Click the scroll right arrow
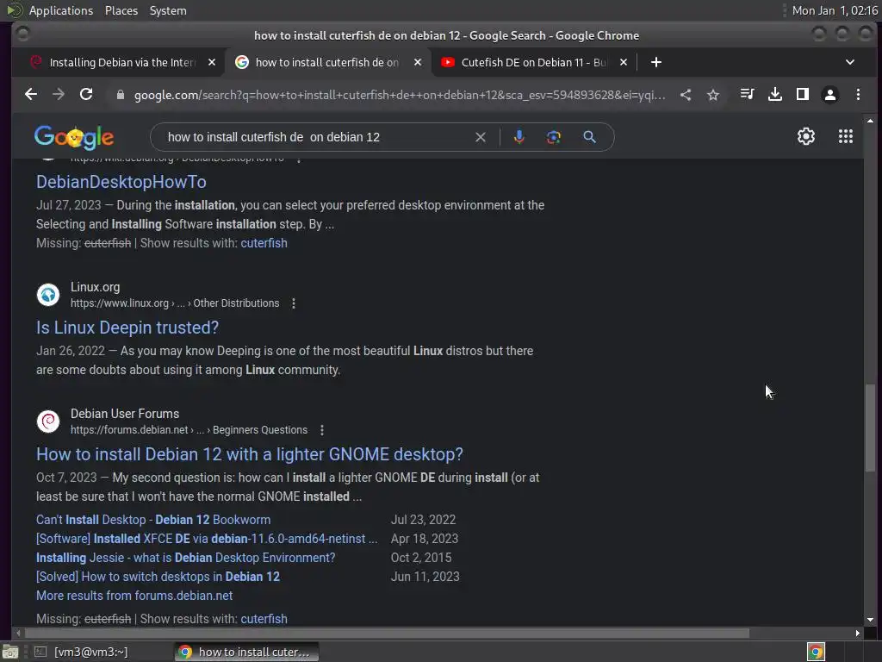This screenshot has height=662, width=882. pyautogui.click(x=857, y=634)
